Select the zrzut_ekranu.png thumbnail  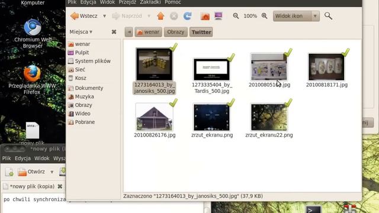[212, 117]
